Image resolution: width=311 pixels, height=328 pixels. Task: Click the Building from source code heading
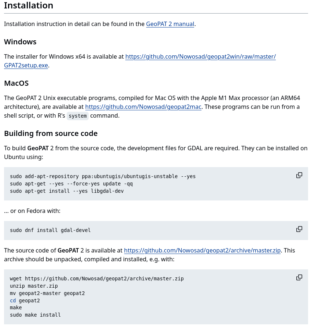click(x=51, y=133)
